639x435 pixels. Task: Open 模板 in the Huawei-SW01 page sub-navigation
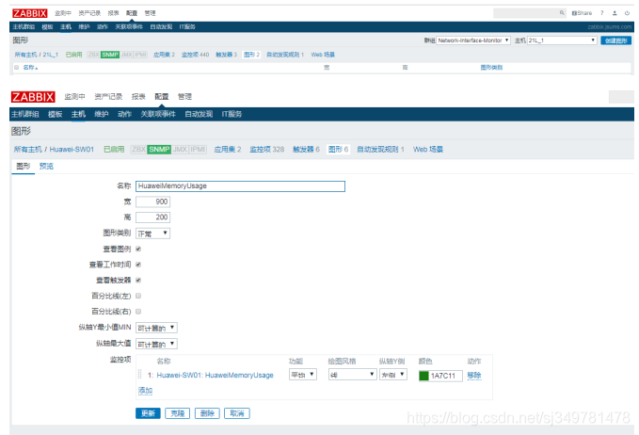(55, 114)
